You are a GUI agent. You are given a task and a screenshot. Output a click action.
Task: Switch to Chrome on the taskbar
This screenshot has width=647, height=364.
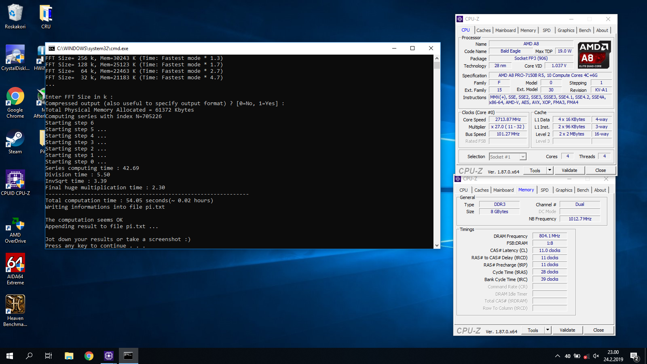coord(89,356)
